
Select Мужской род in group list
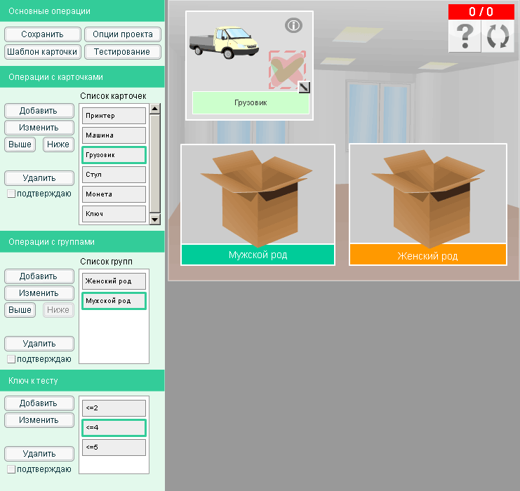tap(114, 301)
